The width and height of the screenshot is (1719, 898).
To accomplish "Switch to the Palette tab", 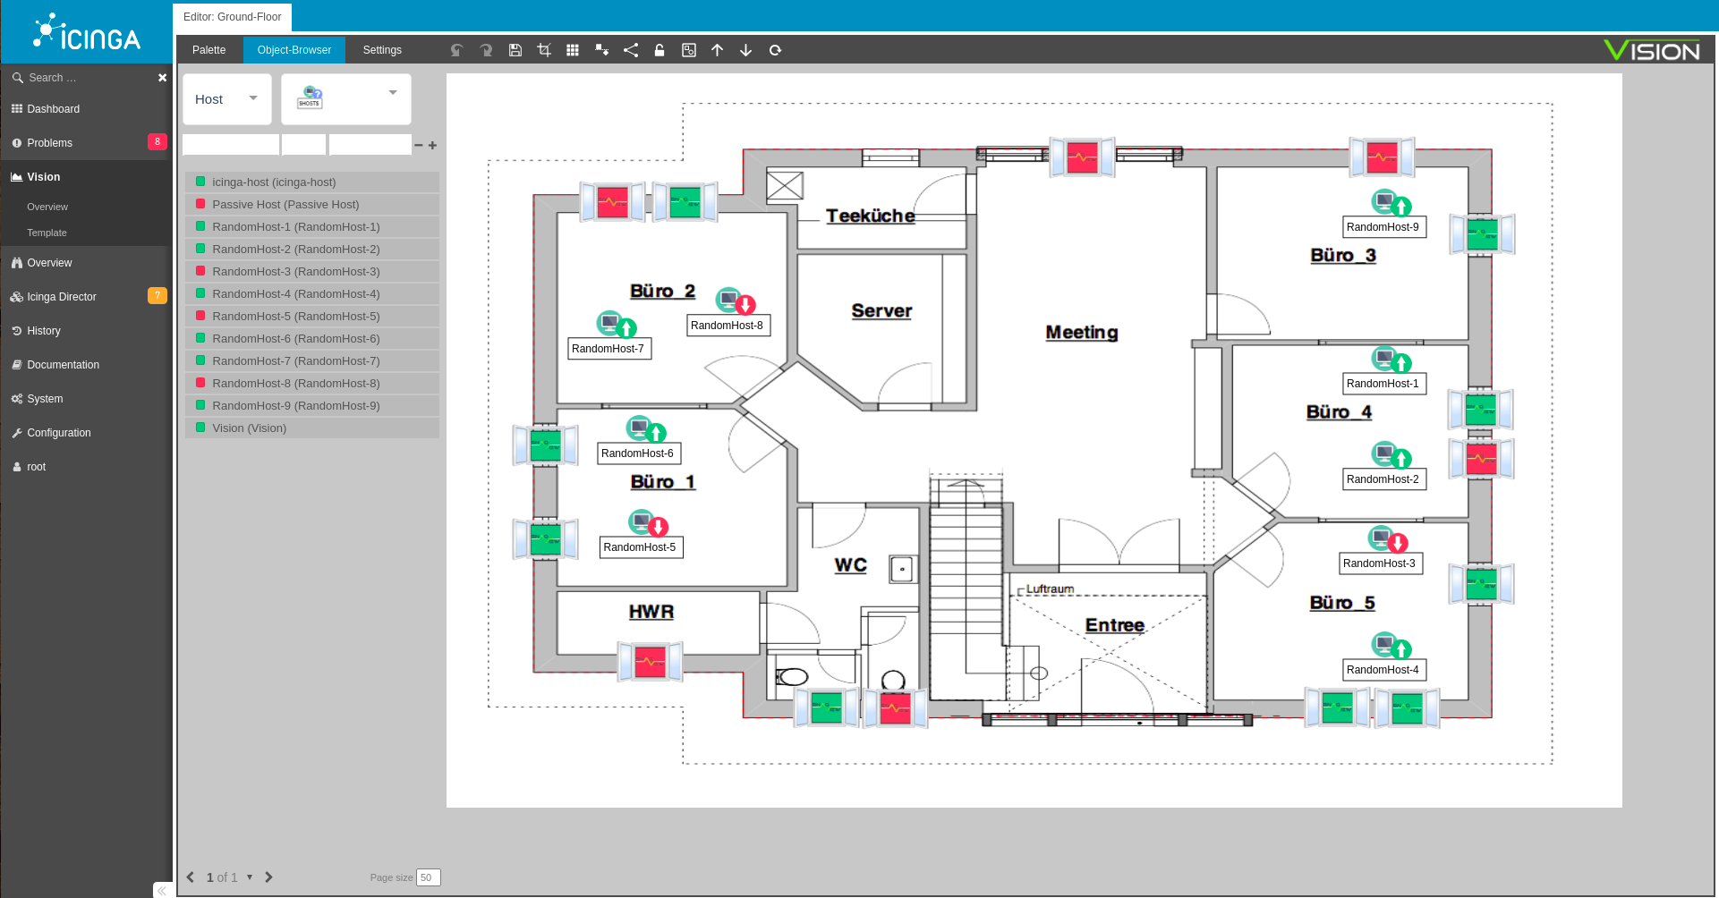I will point(208,50).
